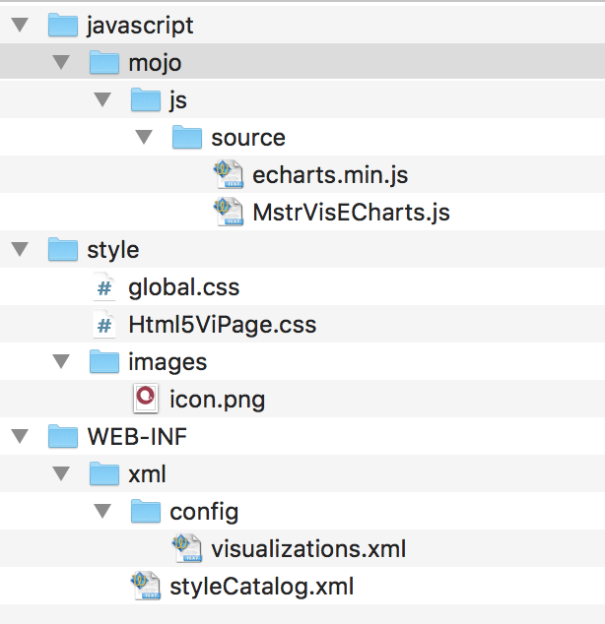This screenshot has width=605, height=624.
Task: Select the xml folder label
Action: pyautogui.click(x=147, y=474)
